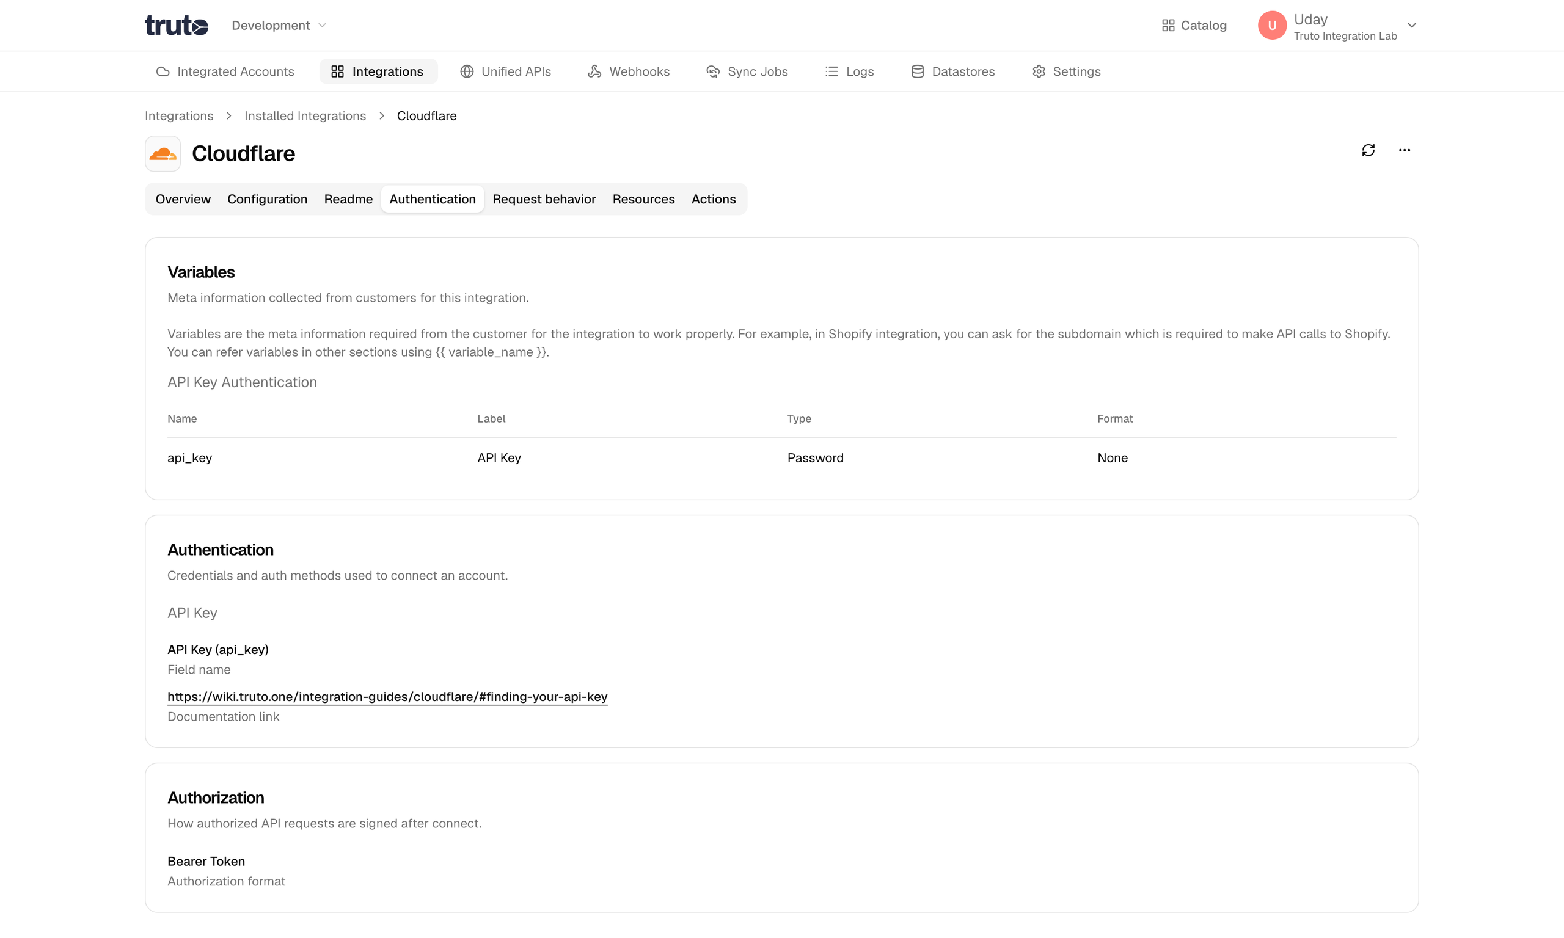Click the Sync Jobs icon

[x=713, y=71]
